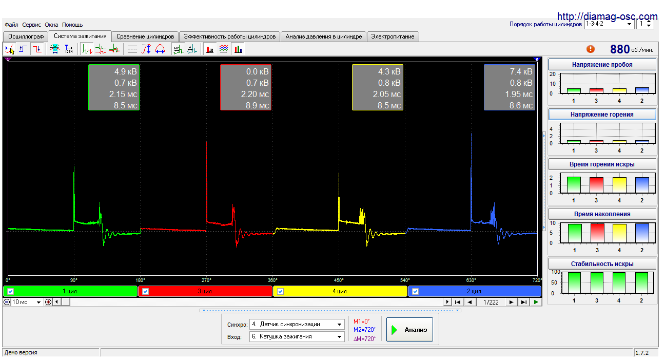The image size is (665, 359).
Task: Increase the cylinder number spinner value
Action: [650, 22]
